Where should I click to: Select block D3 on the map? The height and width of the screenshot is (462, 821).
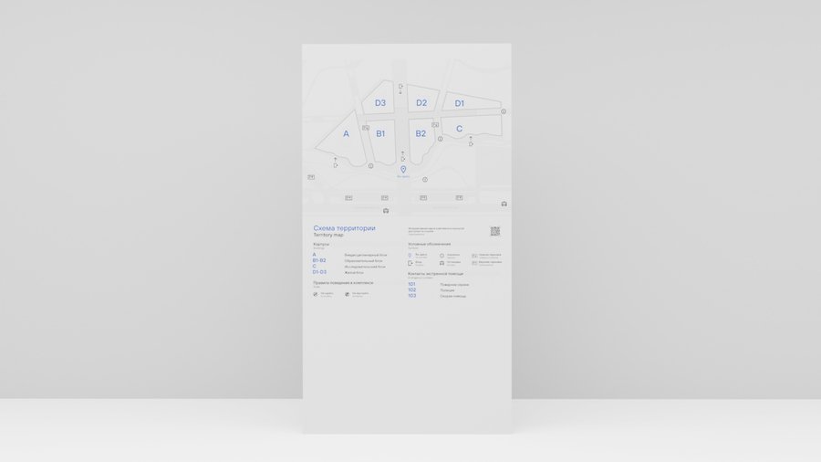(x=380, y=102)
